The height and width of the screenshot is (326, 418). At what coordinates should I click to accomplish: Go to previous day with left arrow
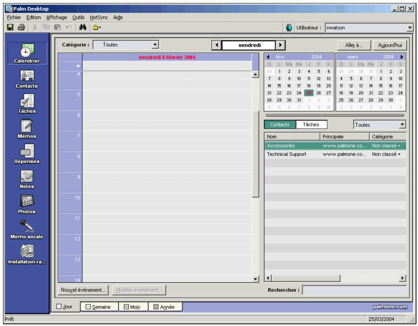(x=217, y=45)
